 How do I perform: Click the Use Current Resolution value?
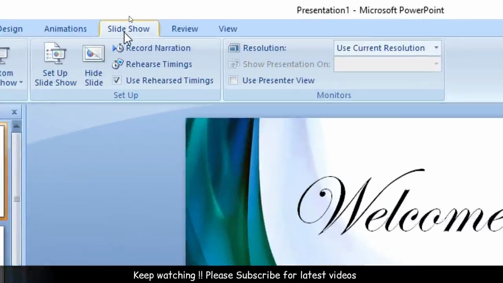point(380,48)
